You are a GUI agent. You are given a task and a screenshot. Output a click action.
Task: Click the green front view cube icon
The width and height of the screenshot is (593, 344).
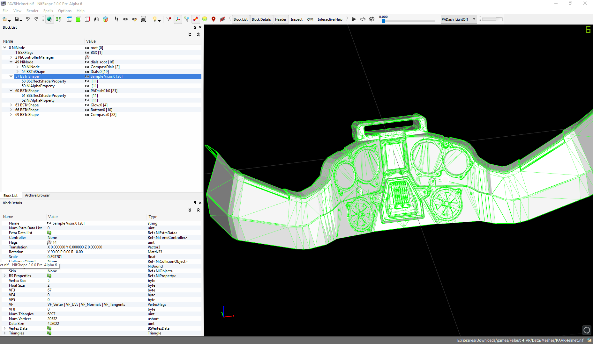78,19
